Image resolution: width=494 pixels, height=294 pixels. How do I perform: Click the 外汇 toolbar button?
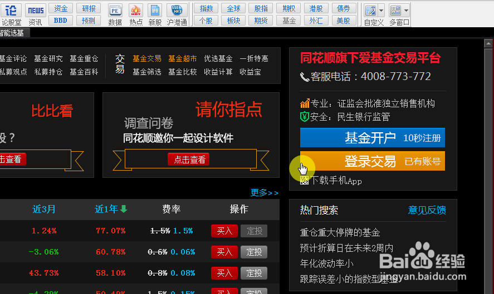tap(316, 21)
